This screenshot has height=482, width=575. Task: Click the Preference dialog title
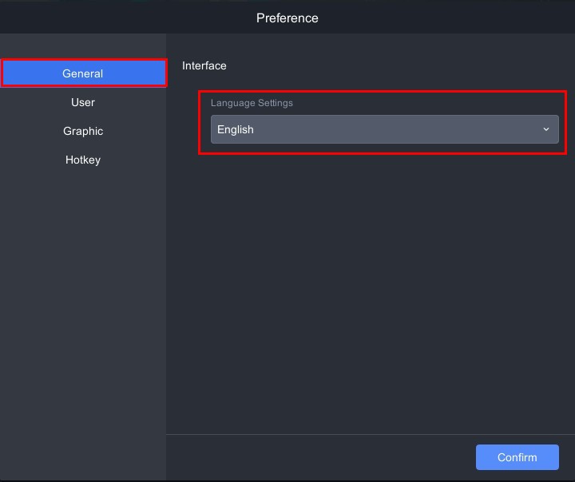(287, 18)
